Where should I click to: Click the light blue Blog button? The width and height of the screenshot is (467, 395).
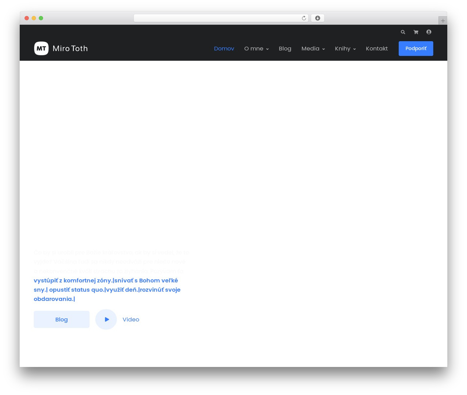coord(62,319)
